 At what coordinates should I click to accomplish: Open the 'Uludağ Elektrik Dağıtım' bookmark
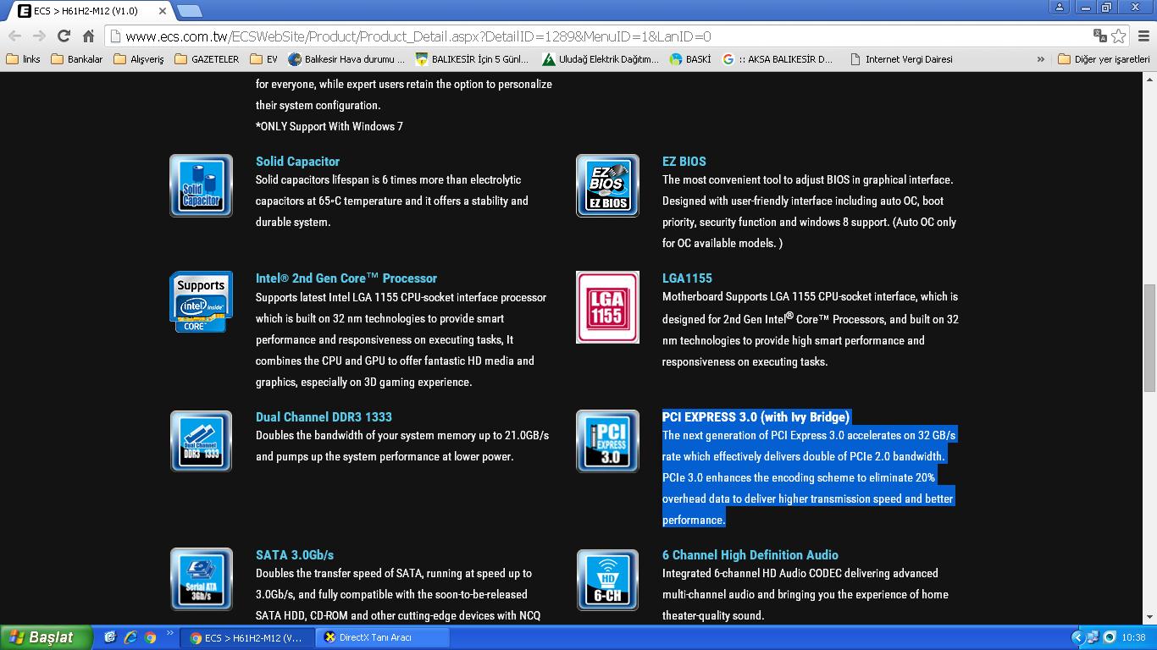tap(601, 59)
